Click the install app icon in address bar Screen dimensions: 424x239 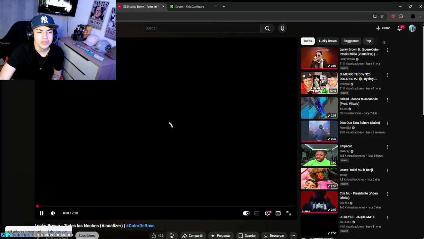(375, 16)
